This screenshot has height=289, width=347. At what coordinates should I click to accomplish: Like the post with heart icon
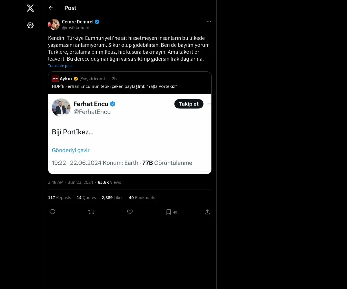[x=130, y=212]
